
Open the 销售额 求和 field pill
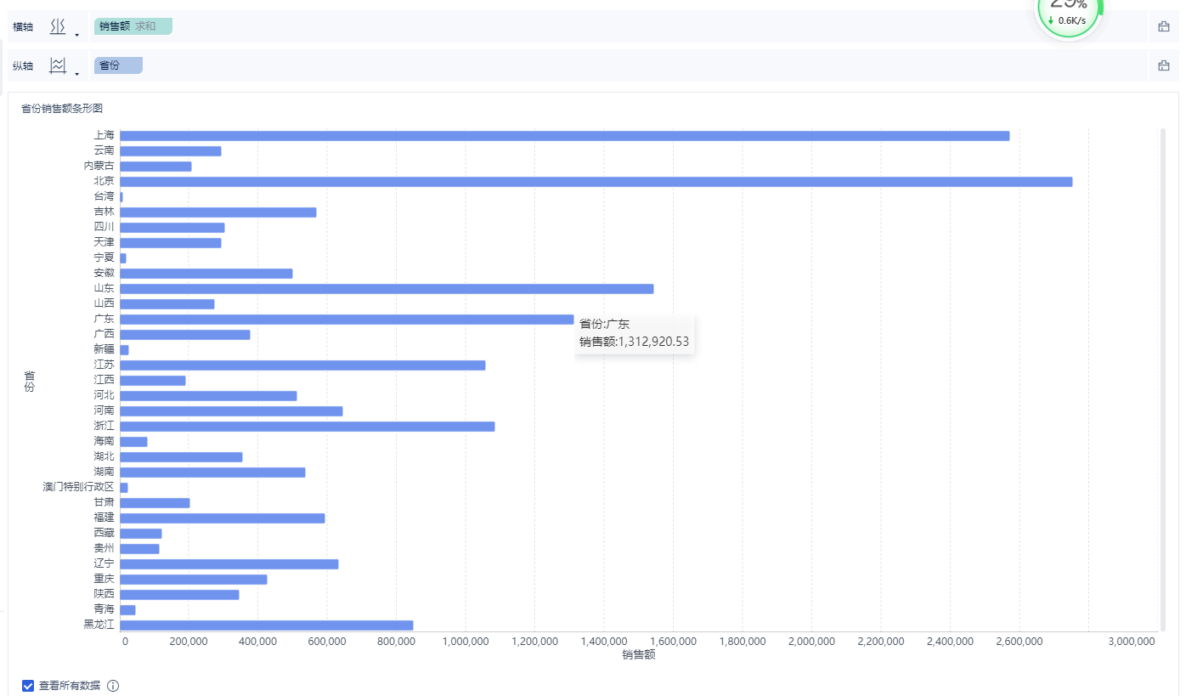[x=133, y=26]
